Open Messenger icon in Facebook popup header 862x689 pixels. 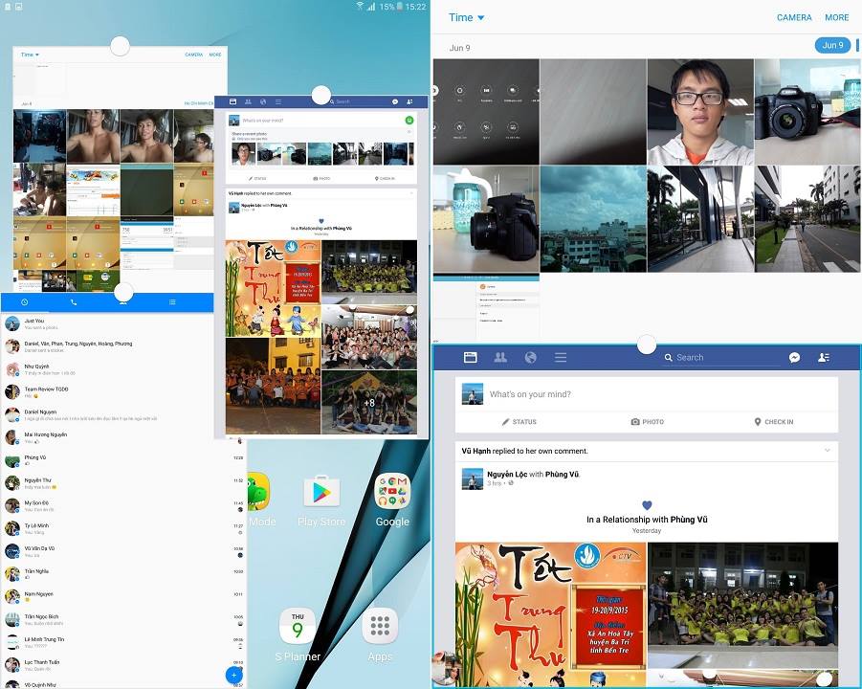pos(395,101)
